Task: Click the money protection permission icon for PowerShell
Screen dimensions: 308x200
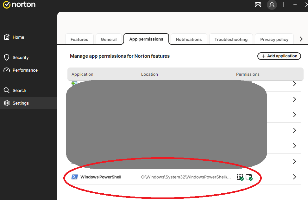Action: [x=240, y=177]
